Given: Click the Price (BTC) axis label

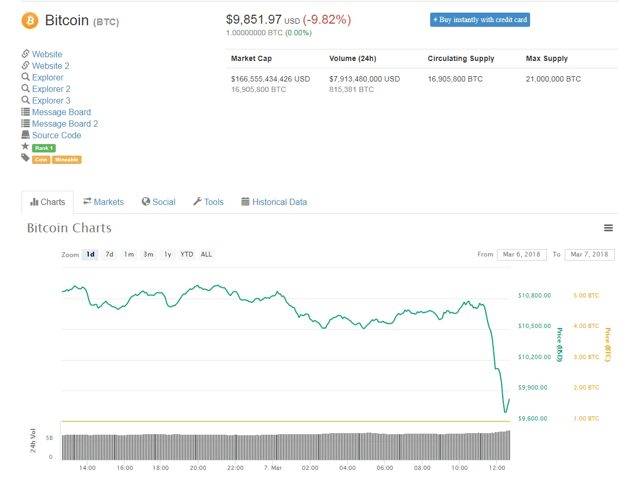Looking at the screenshot, I should pos(608,345).
